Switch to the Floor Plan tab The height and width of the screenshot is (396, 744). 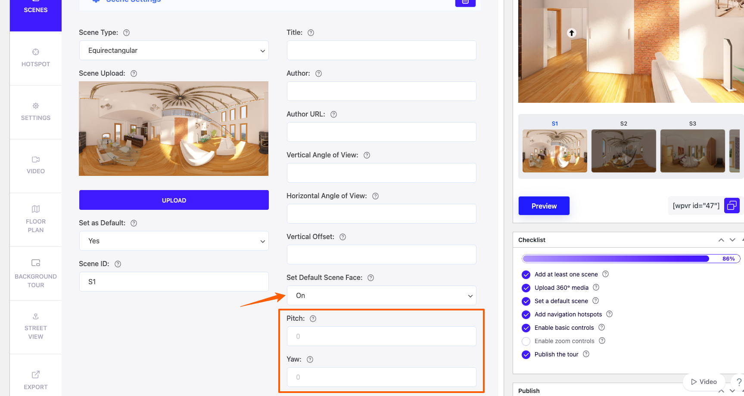(x=36, y=219)
